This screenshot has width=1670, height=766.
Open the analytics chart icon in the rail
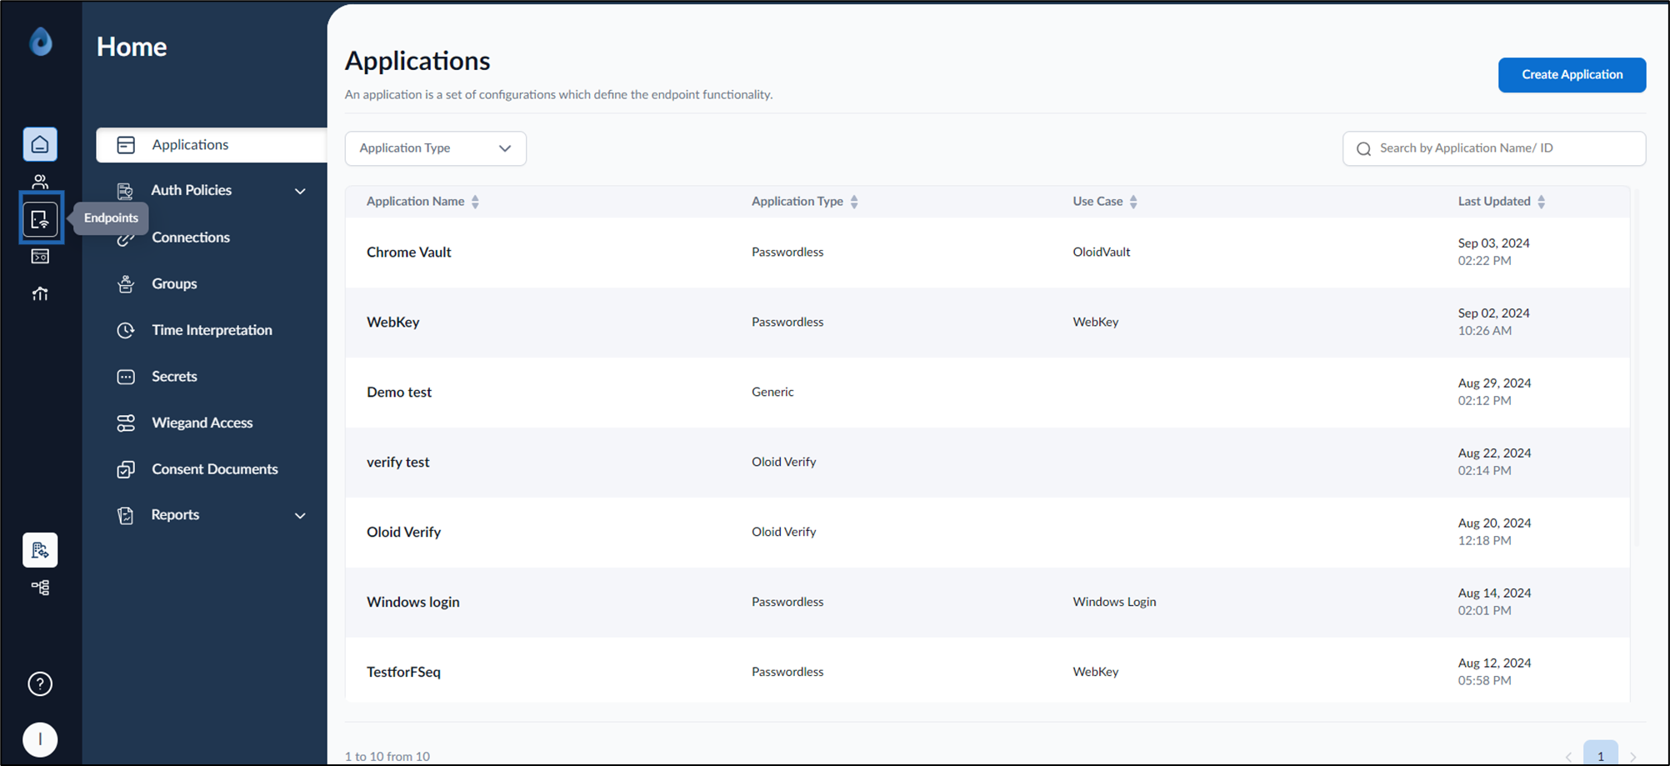pos(40,293)
